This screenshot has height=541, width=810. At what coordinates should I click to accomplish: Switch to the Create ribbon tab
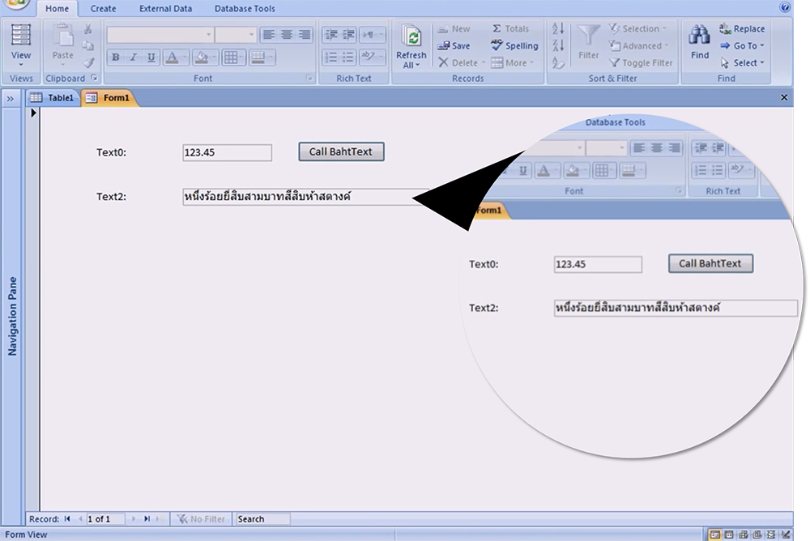tap(103, 9)
